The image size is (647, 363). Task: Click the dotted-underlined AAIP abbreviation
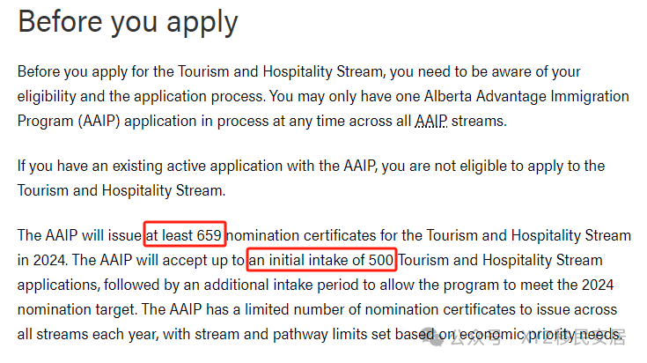pos(430,121)
